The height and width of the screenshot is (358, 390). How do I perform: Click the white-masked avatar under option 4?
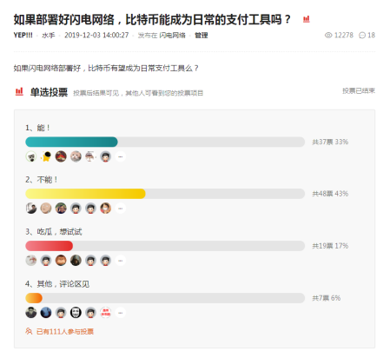pyautogui.click(x=76, y=313)
